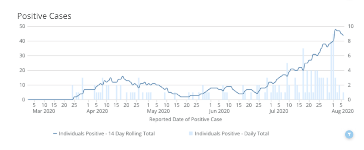This screenshot has height=150, width=364.
Task: Select the May 2020 axis label
Action: click(152, 111)
